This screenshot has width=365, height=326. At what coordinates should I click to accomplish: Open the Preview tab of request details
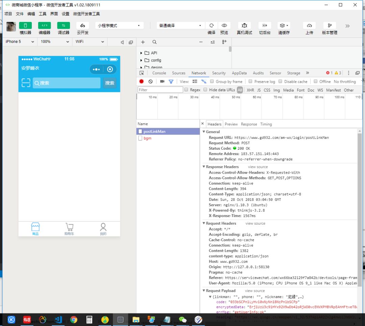coord(231,124)
